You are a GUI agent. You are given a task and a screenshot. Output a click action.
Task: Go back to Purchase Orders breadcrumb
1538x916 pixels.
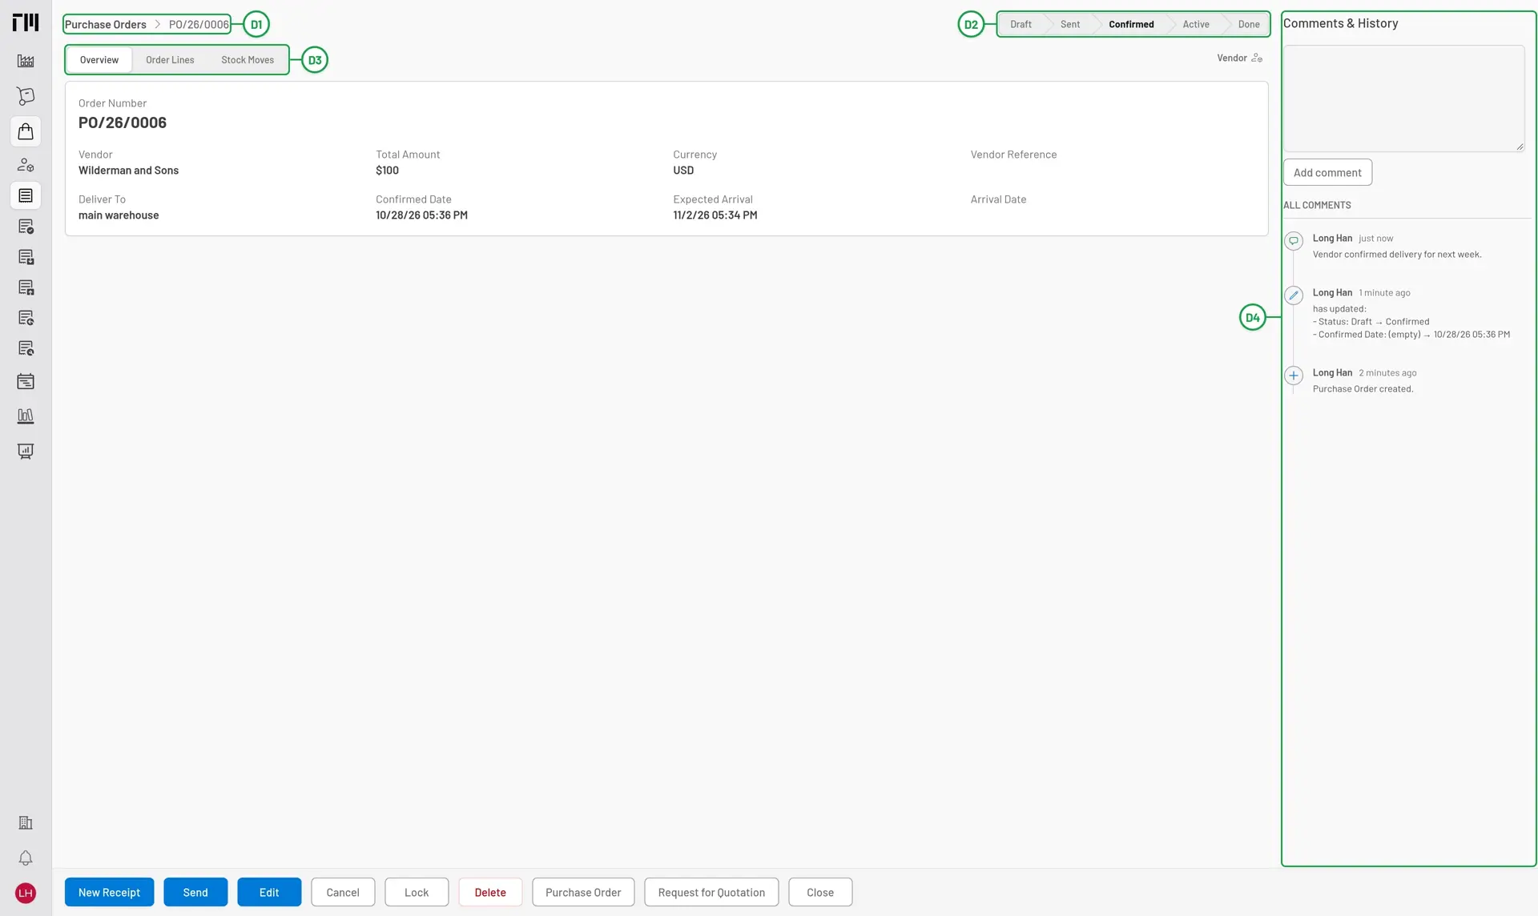point(106,25)
